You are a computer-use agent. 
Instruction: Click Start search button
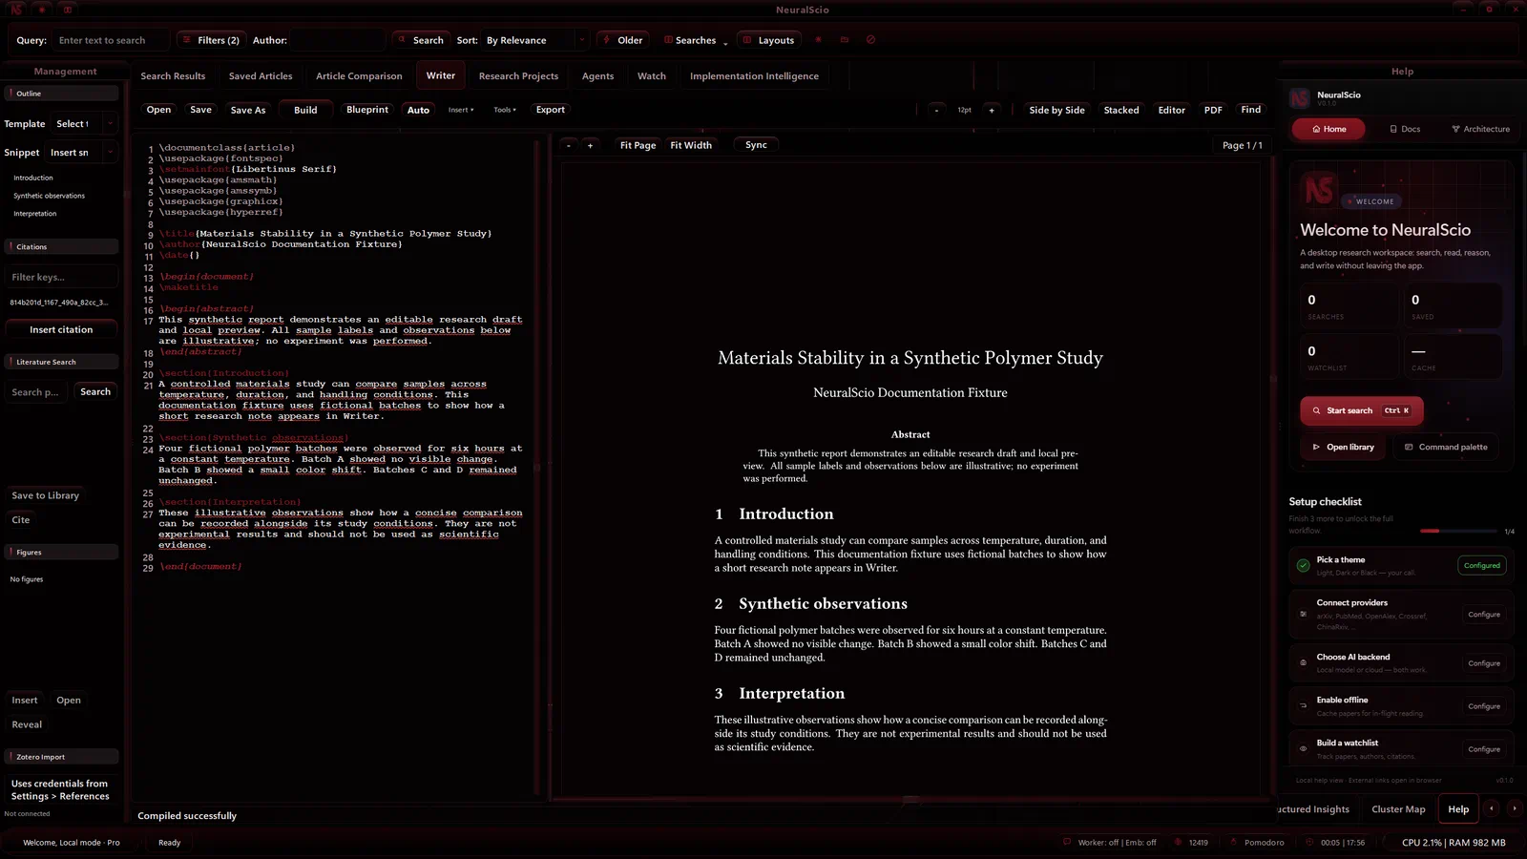[1362, 410]
